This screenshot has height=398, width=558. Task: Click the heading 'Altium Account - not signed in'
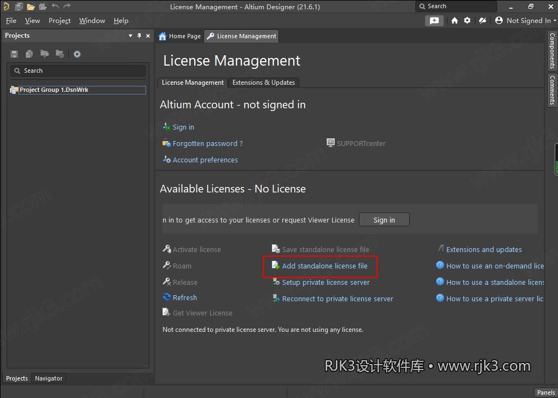233,104
